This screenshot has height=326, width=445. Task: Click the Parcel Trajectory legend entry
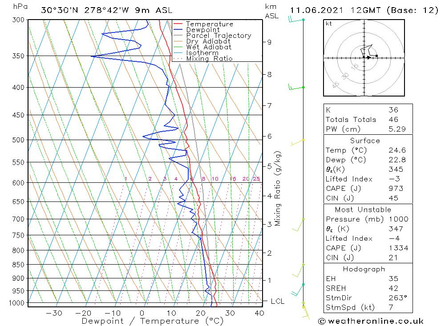point(212,36)
